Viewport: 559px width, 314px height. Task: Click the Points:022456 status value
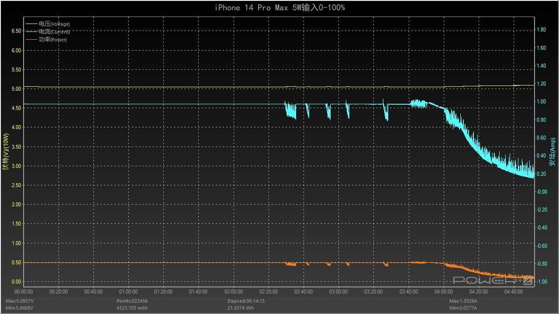132,301
